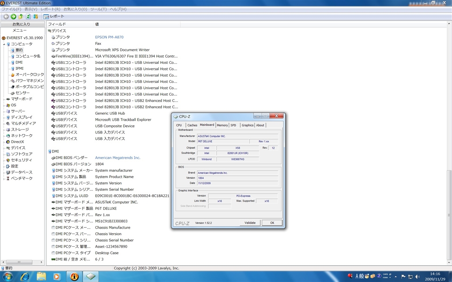Click the Up one level toolbar icon

tap(21, 16)
